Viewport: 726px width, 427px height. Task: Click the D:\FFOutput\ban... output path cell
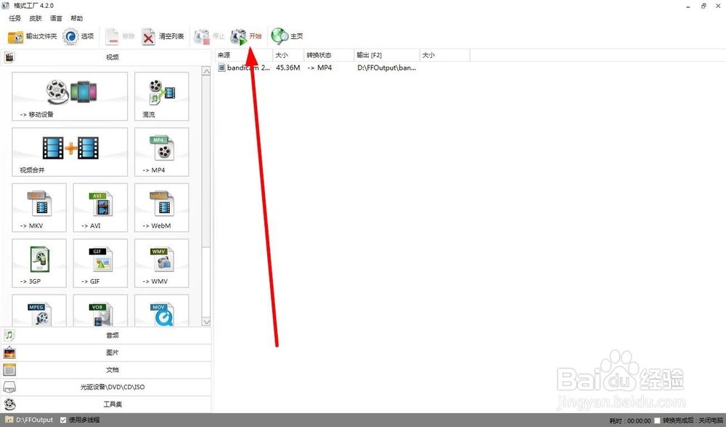click(387, 68)
